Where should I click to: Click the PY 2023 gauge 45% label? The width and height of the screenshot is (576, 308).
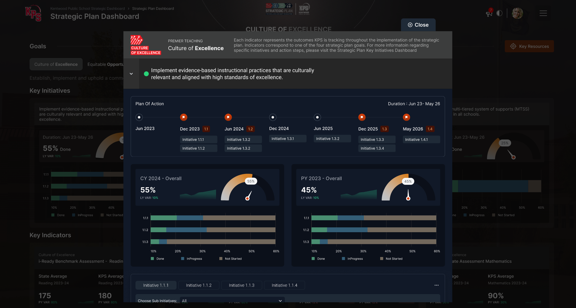(x=408, y=181)
